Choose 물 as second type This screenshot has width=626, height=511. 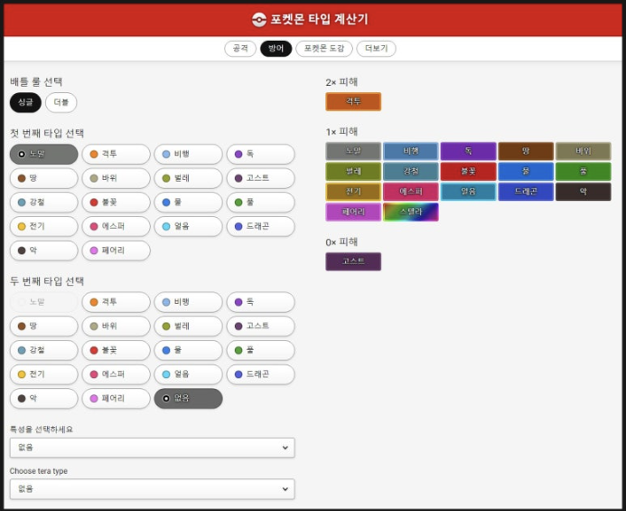pos(189,350)
